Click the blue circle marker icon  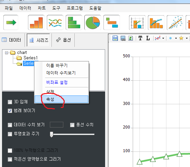click(x=170, y=38)
